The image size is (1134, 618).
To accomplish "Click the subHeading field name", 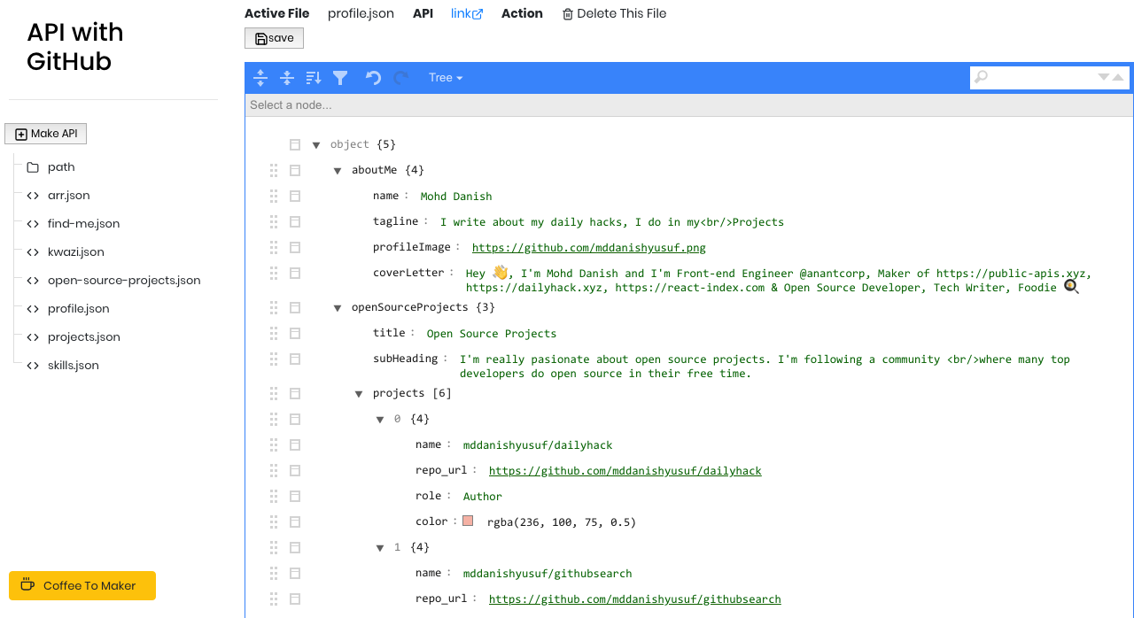I will pyautogui.click(x=405, y=359).
